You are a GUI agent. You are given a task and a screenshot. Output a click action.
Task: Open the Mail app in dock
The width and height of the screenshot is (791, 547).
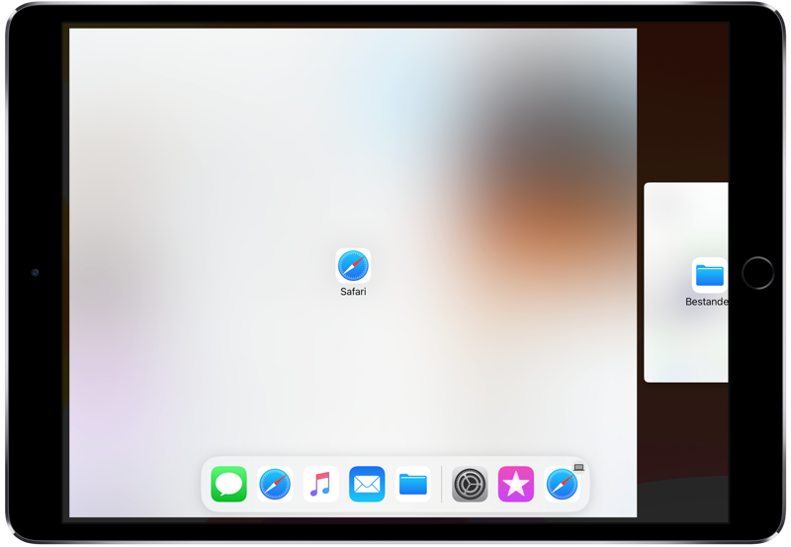click(367, 484)
